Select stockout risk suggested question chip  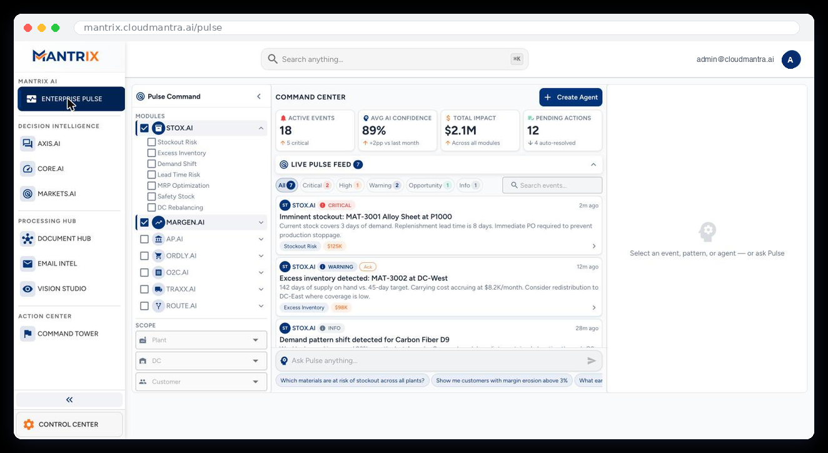click(353, 380)
